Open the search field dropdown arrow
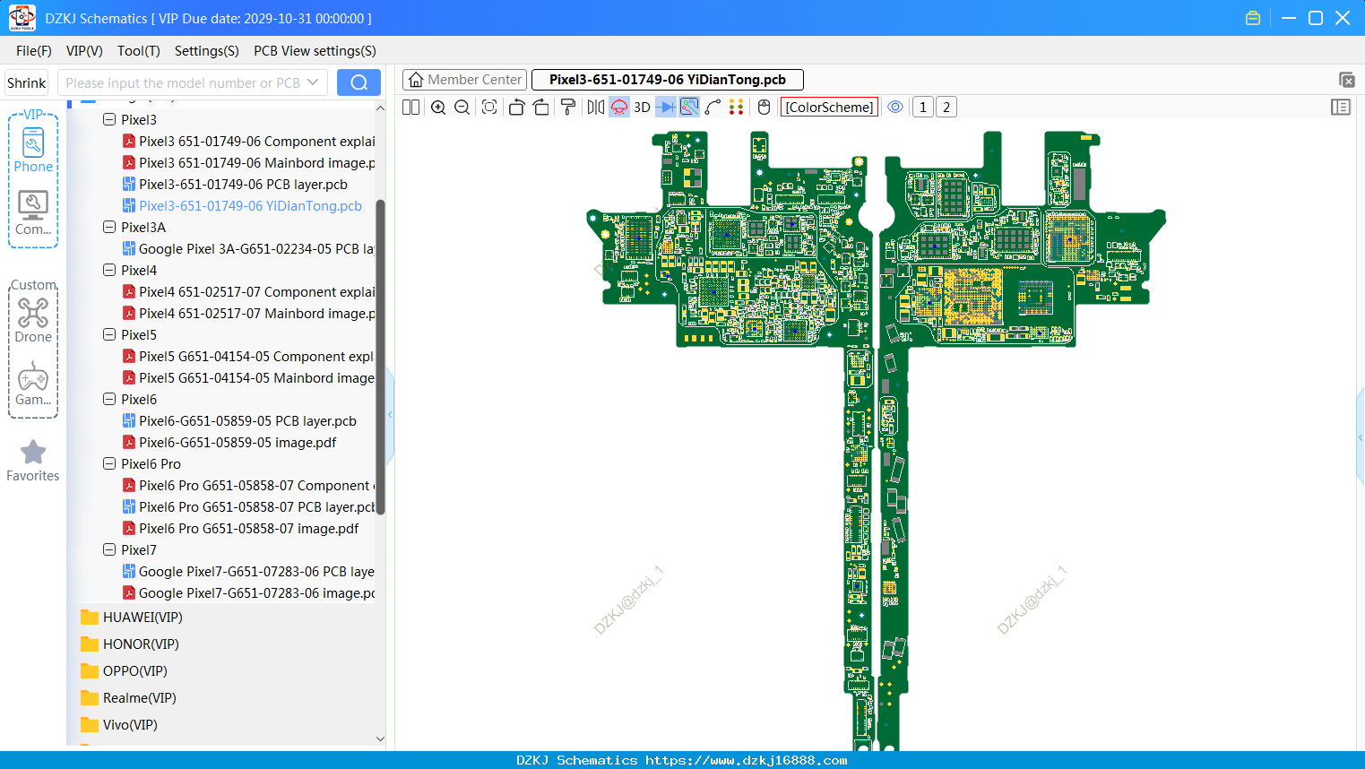Viewport: 1365px width, 769px height. click(313, 82)
